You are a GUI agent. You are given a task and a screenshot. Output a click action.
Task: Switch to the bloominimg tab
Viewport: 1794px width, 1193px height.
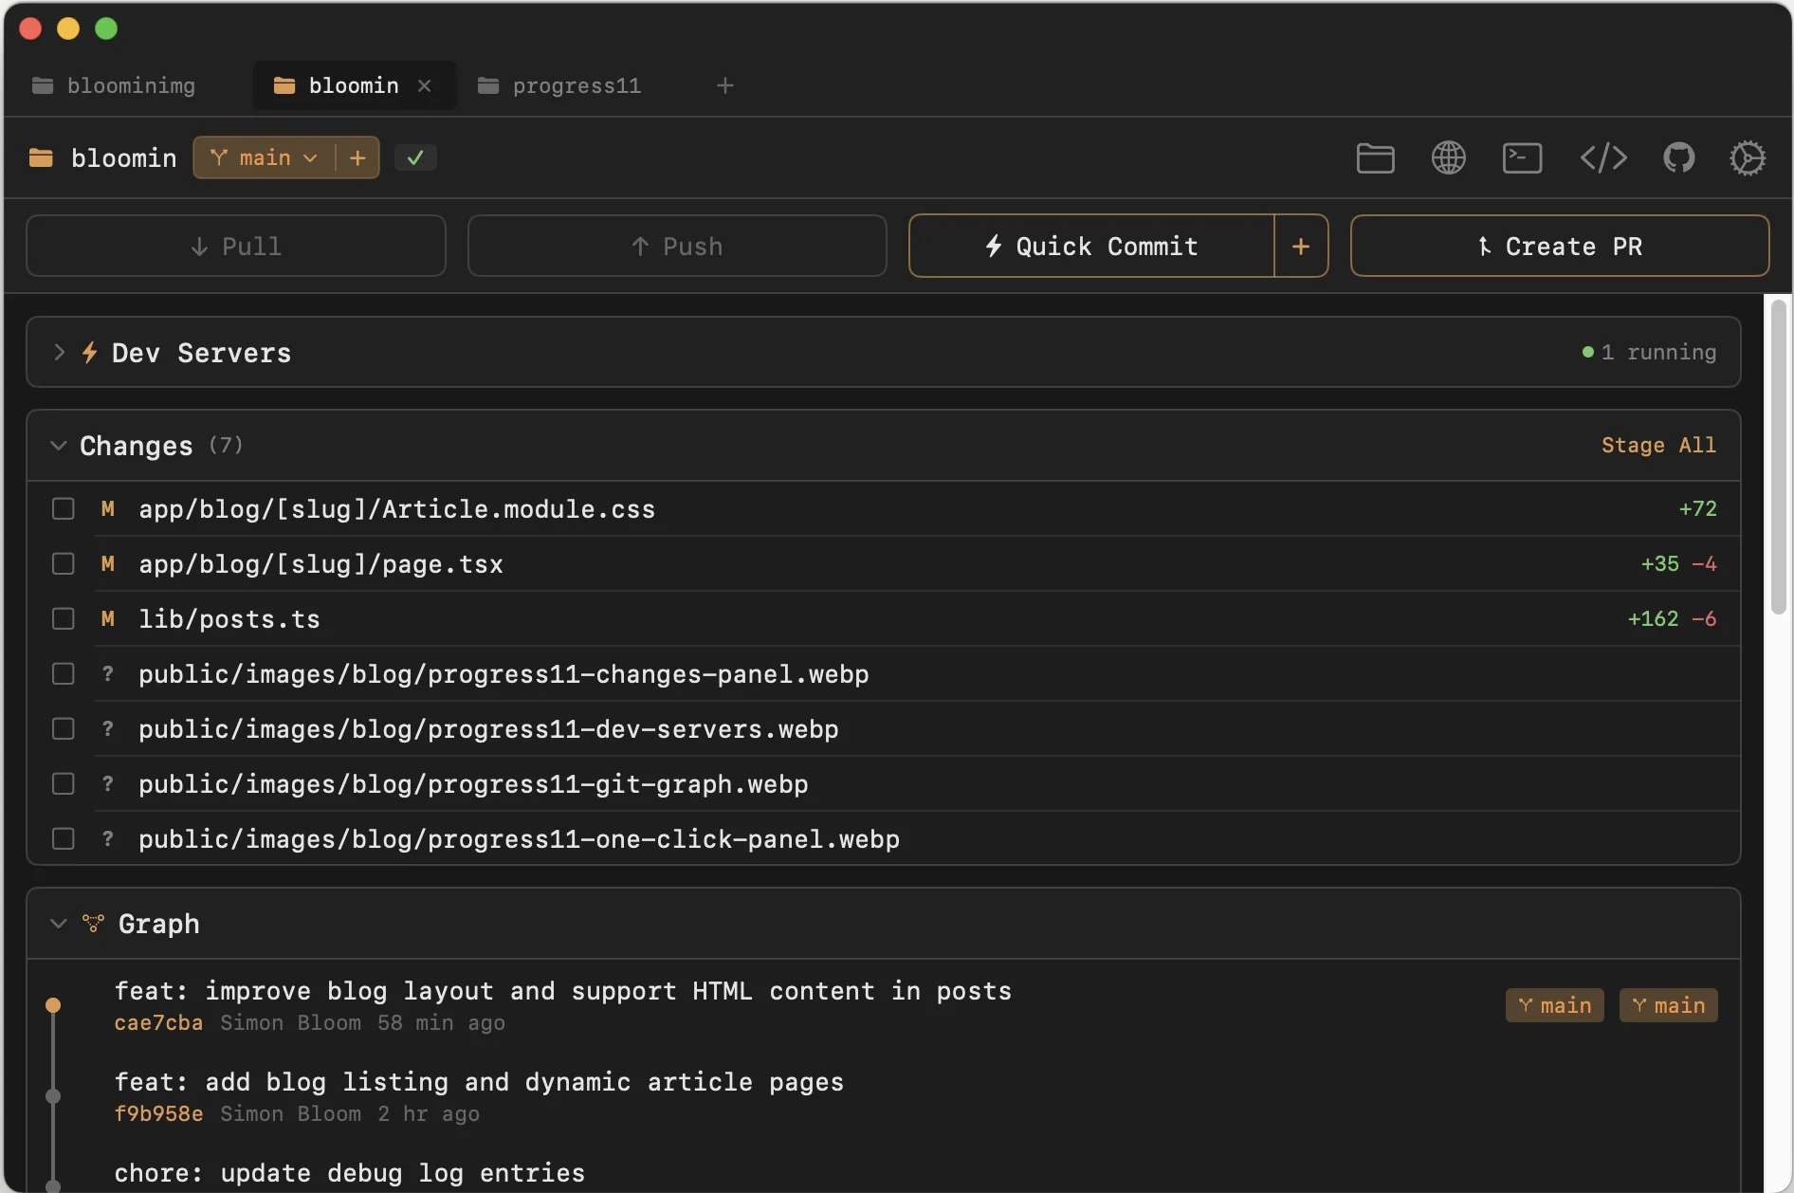130,85
